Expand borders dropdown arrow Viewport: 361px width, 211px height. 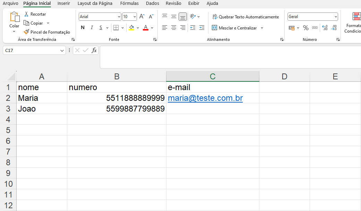point(122,28)
